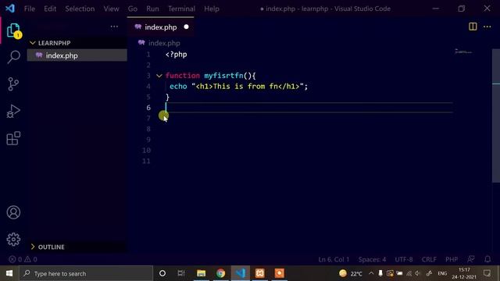Image resolution: width=500 pixels, height=281 pixels.
Task: Split the editor to the right
Action: pos(473,27)
